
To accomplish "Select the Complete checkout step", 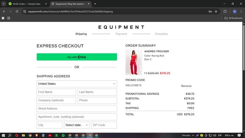I will (161, 34).
